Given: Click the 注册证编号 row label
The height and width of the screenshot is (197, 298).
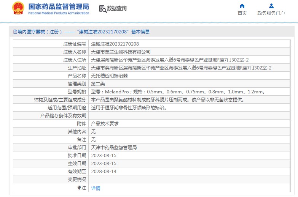Looking at the screenshot, I should point(75,44).
